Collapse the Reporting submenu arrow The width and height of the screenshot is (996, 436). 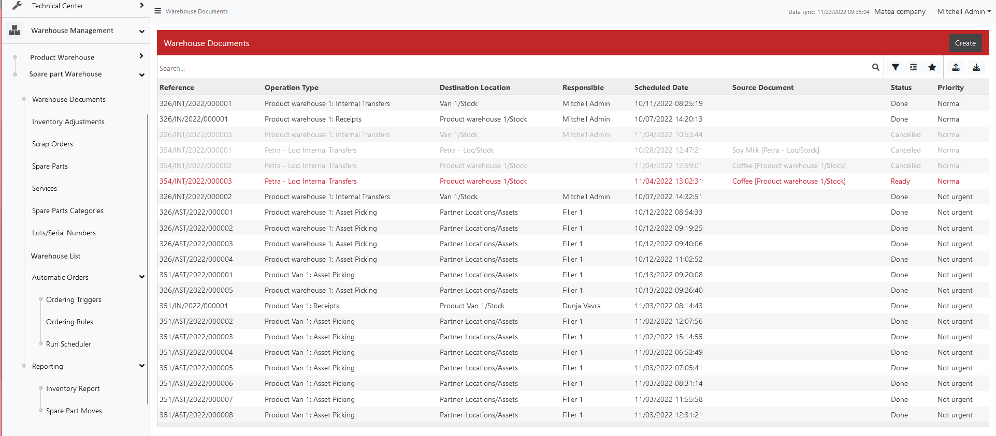tap(141, 366)
